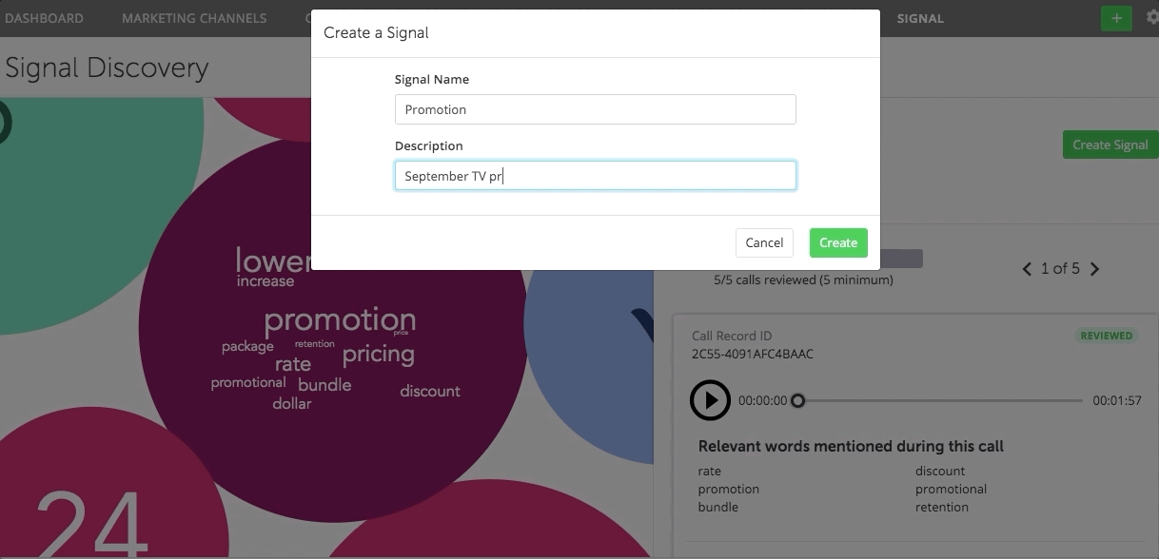Select the word 'promotion' in the bubble
This screenshot has width=1159, height=559.
tap(340, 319)
